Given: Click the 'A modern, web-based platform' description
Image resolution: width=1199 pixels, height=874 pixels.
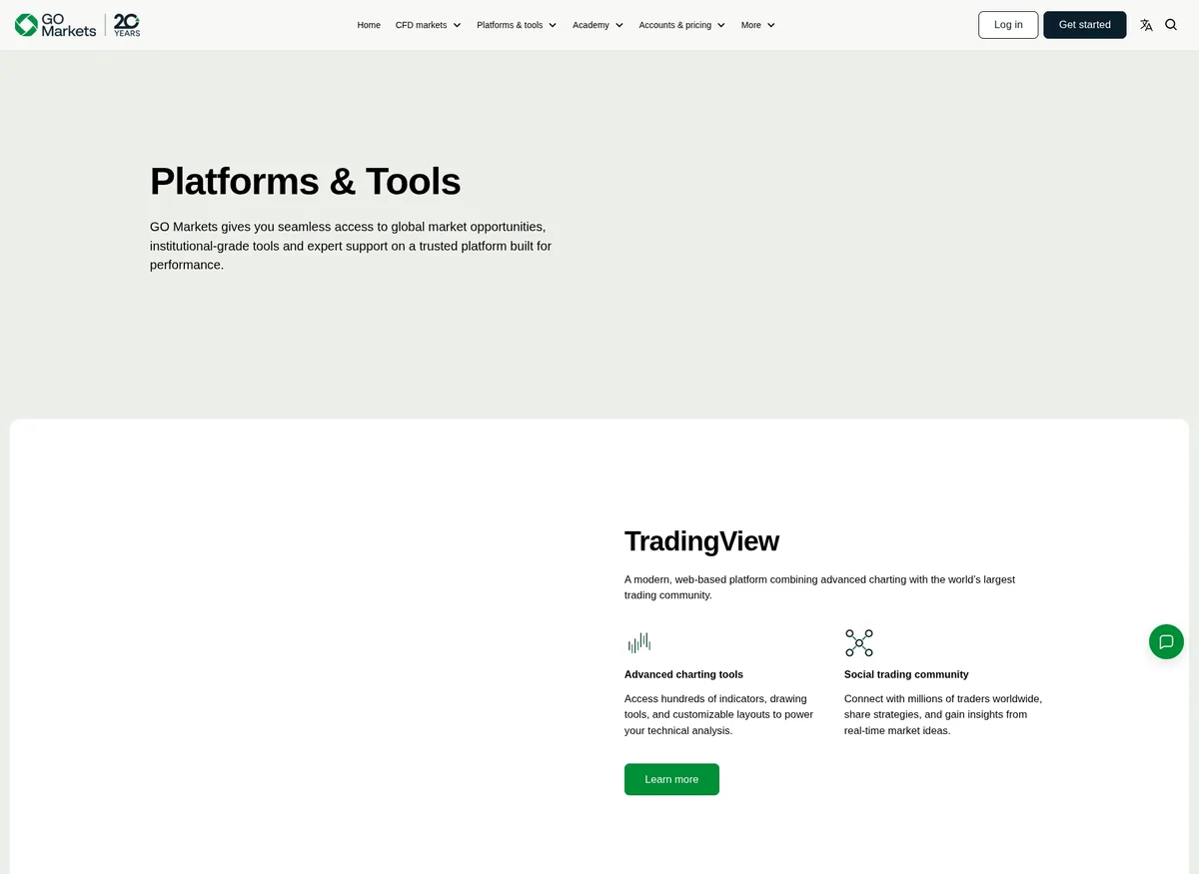Looking at the screenshot, I should point(819,587).
